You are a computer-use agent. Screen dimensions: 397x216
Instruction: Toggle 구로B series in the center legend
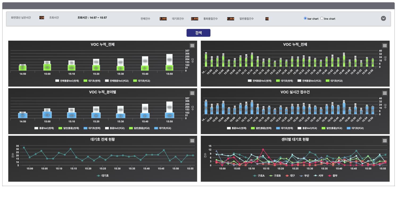click(x=275, y=176)
